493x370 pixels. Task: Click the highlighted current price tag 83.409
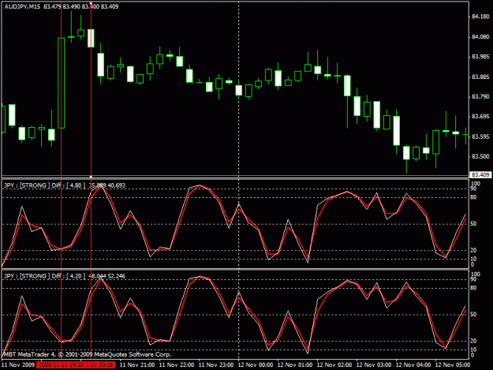tap(480, 174)
